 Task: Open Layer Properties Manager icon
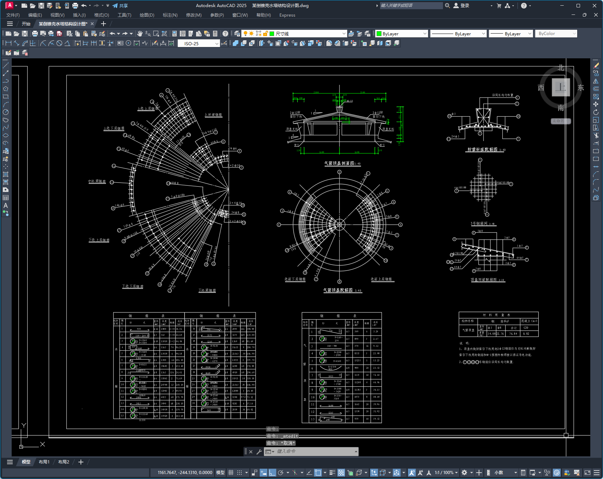pos(237,34)
